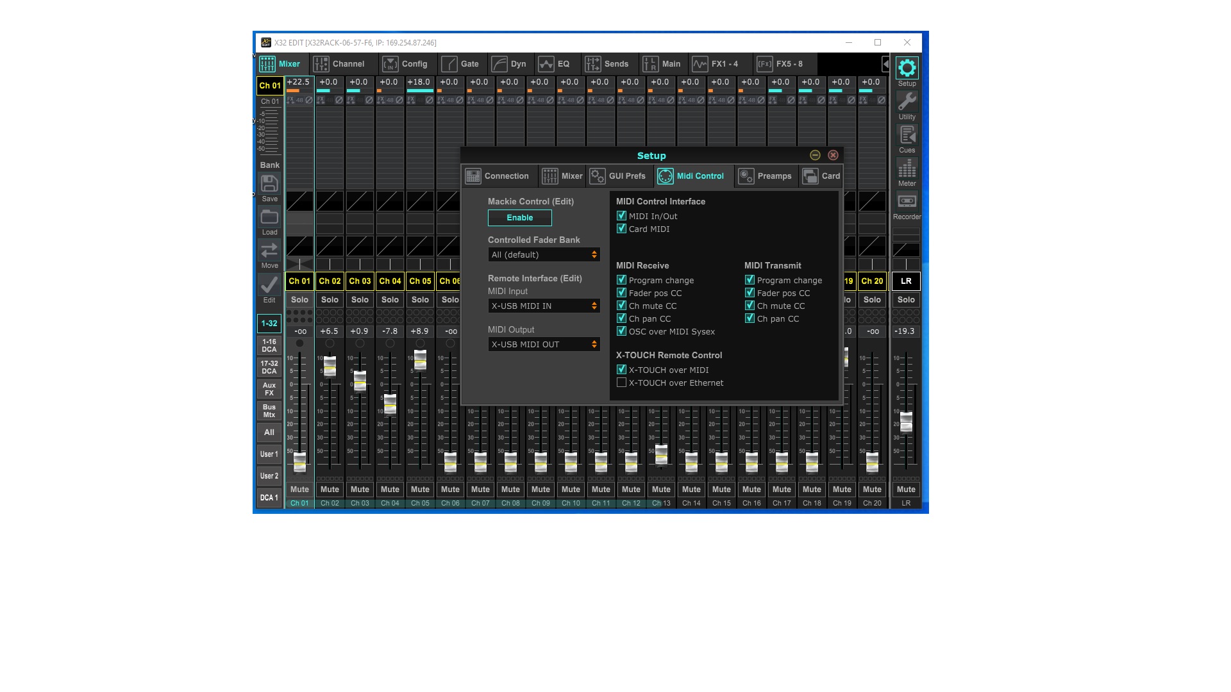Expand Controlled Fader Bank dropdown
Image resolution: width=1231 pixels, height=692 pixels.
pyautogui.click(x=544, y=255)
